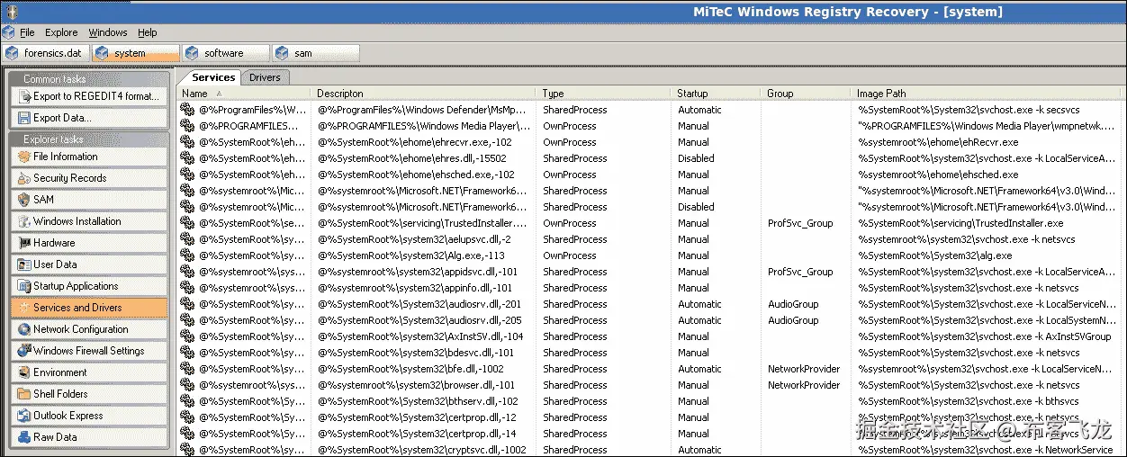The image size is (1127, 457).
Task: Select Services and Drivers task
Action: [x=88, y=308]
